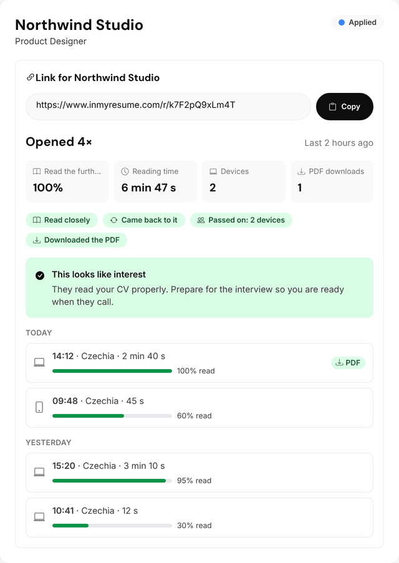The height and width of the screenshot is (563, 399).
Task: Click the PDF downloads count value 1
Action: (x=300, y=188)
